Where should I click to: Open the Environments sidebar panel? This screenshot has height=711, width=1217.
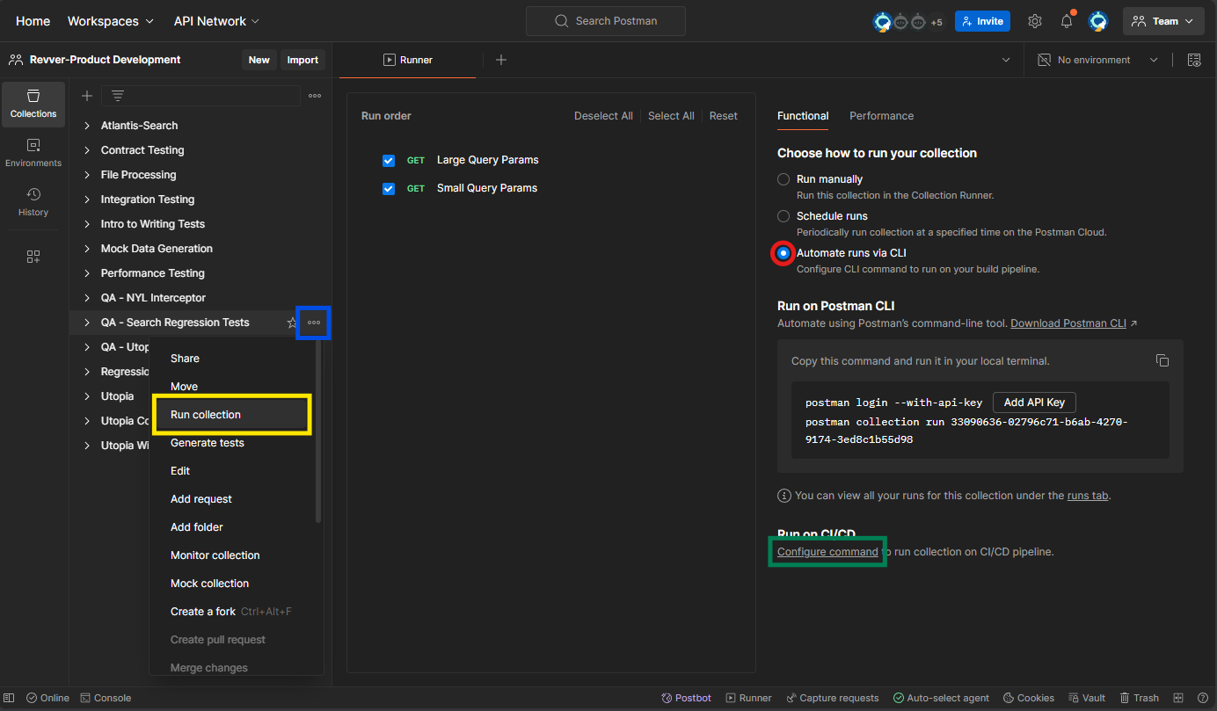[33, 153]
